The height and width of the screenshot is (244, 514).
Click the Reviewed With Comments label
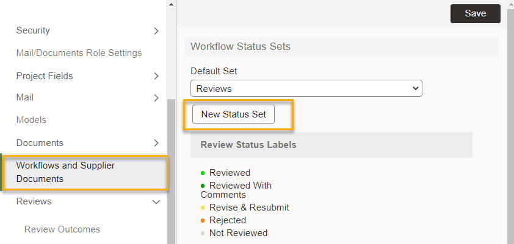pyautogui.click(x=236, y=190)
